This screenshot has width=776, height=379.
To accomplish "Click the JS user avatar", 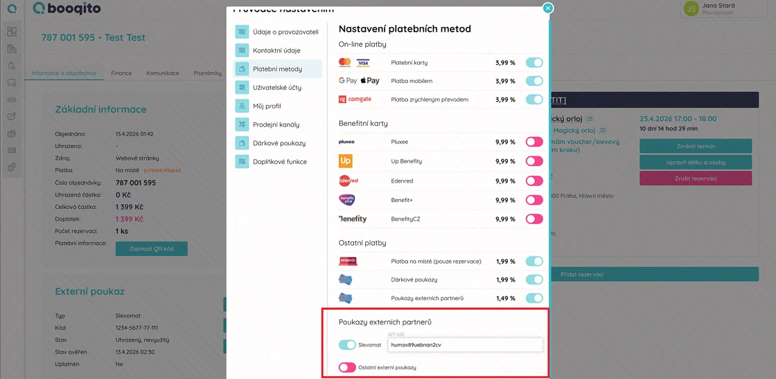I will tap(691, 9).
